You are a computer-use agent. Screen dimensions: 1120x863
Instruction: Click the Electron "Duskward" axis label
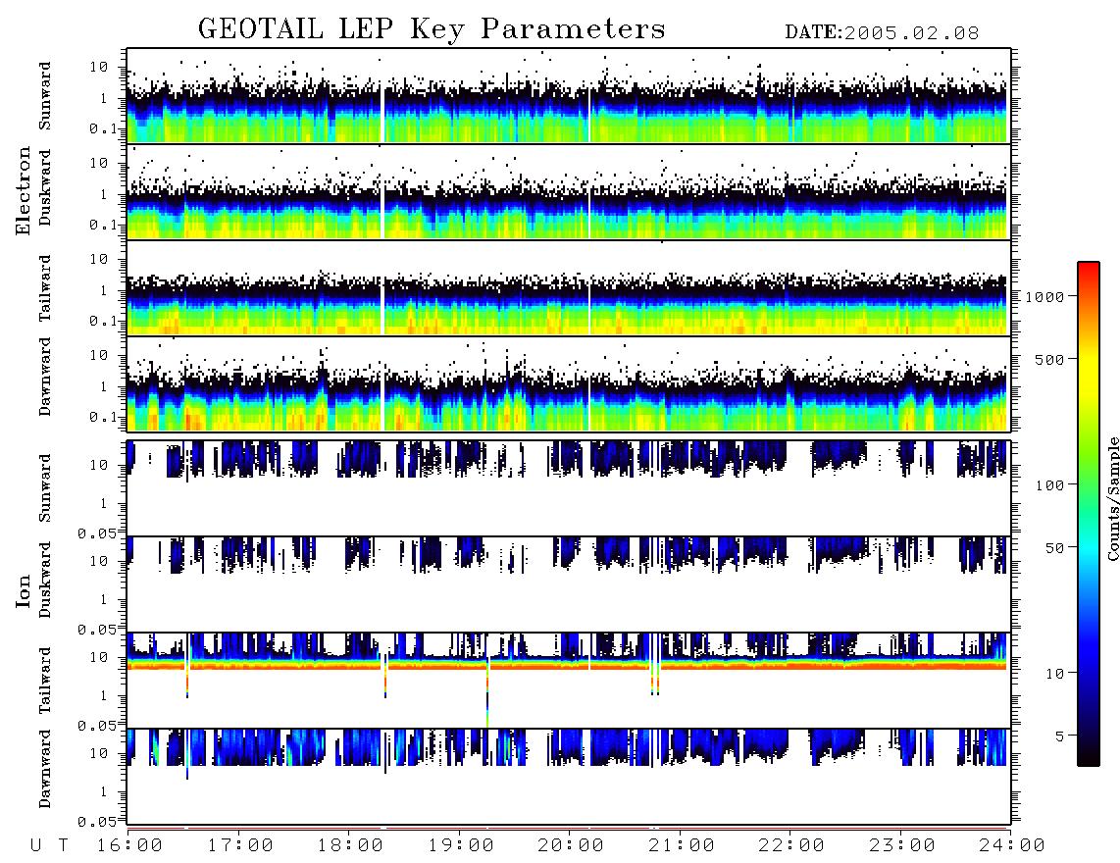(x=45, y=187)
